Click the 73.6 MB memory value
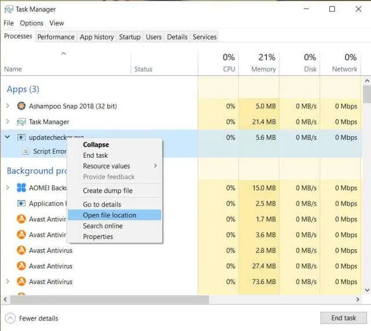The width and height of the screenshot is (371, 331). [x=264, y=282]
